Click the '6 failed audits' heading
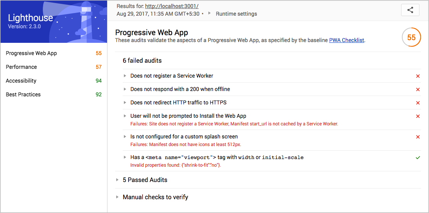 (x=142, y=60)
